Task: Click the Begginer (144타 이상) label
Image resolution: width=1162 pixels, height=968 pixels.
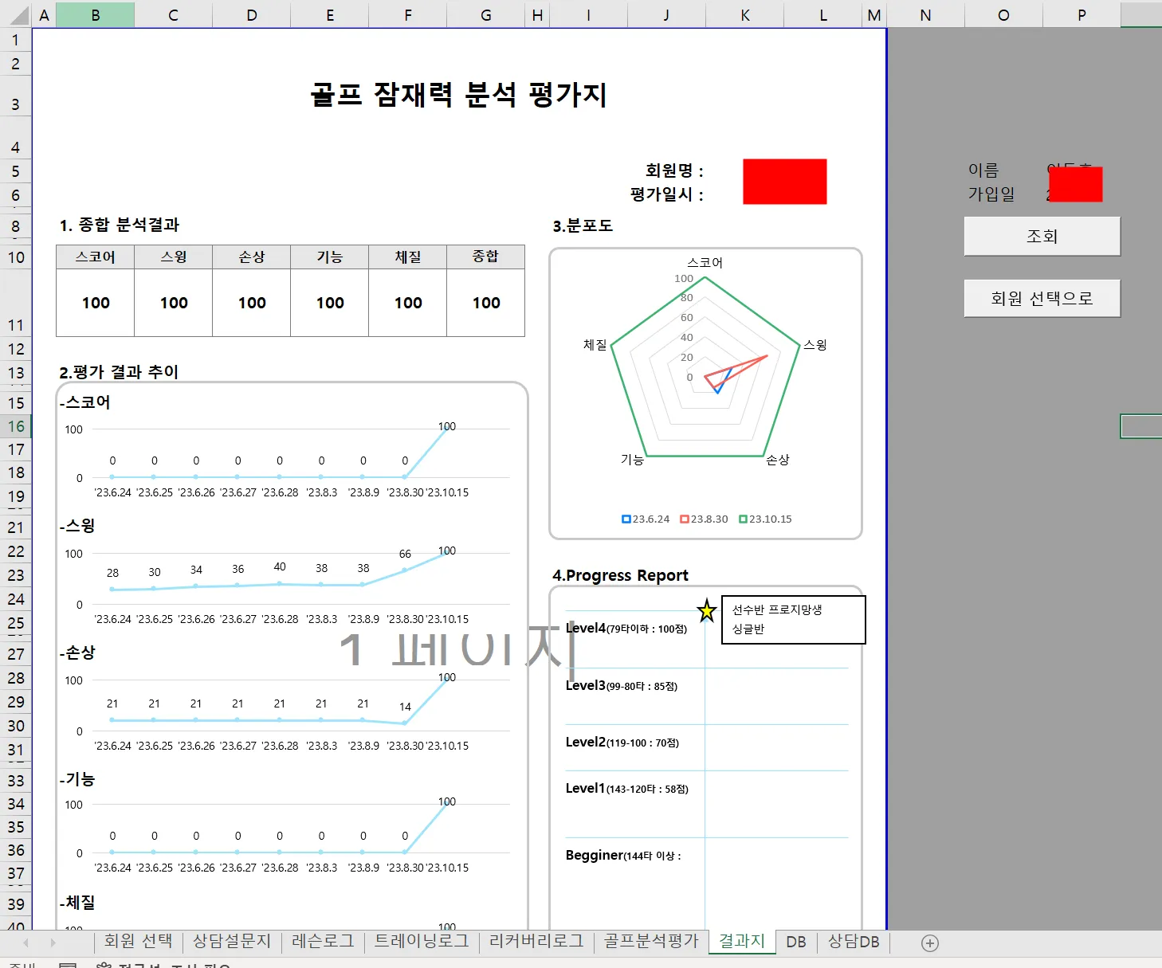Action: tap(623, 856)
